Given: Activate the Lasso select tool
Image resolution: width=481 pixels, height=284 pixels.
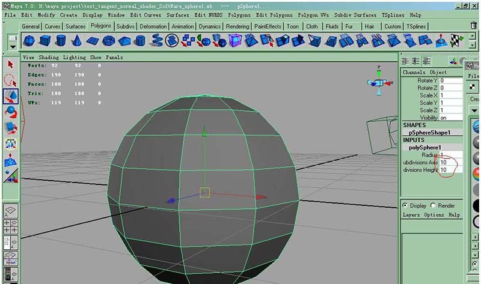Looking at the screenshot, I should 10,80.
